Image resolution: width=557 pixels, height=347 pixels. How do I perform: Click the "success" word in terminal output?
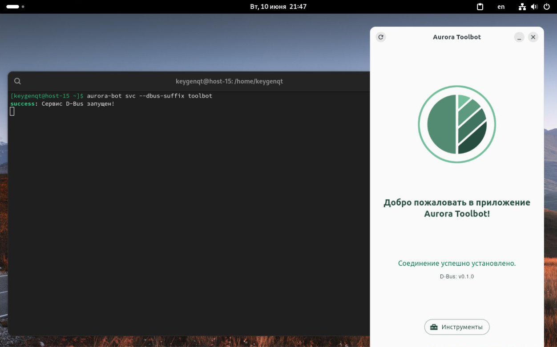point(23,104)
